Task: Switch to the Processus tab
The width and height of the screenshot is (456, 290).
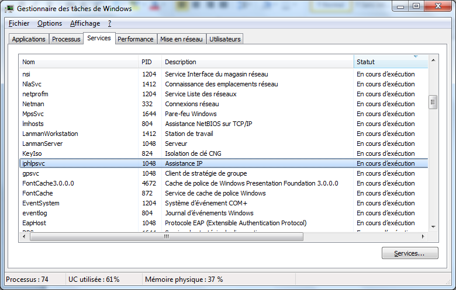Action: (x=66, y=39)
